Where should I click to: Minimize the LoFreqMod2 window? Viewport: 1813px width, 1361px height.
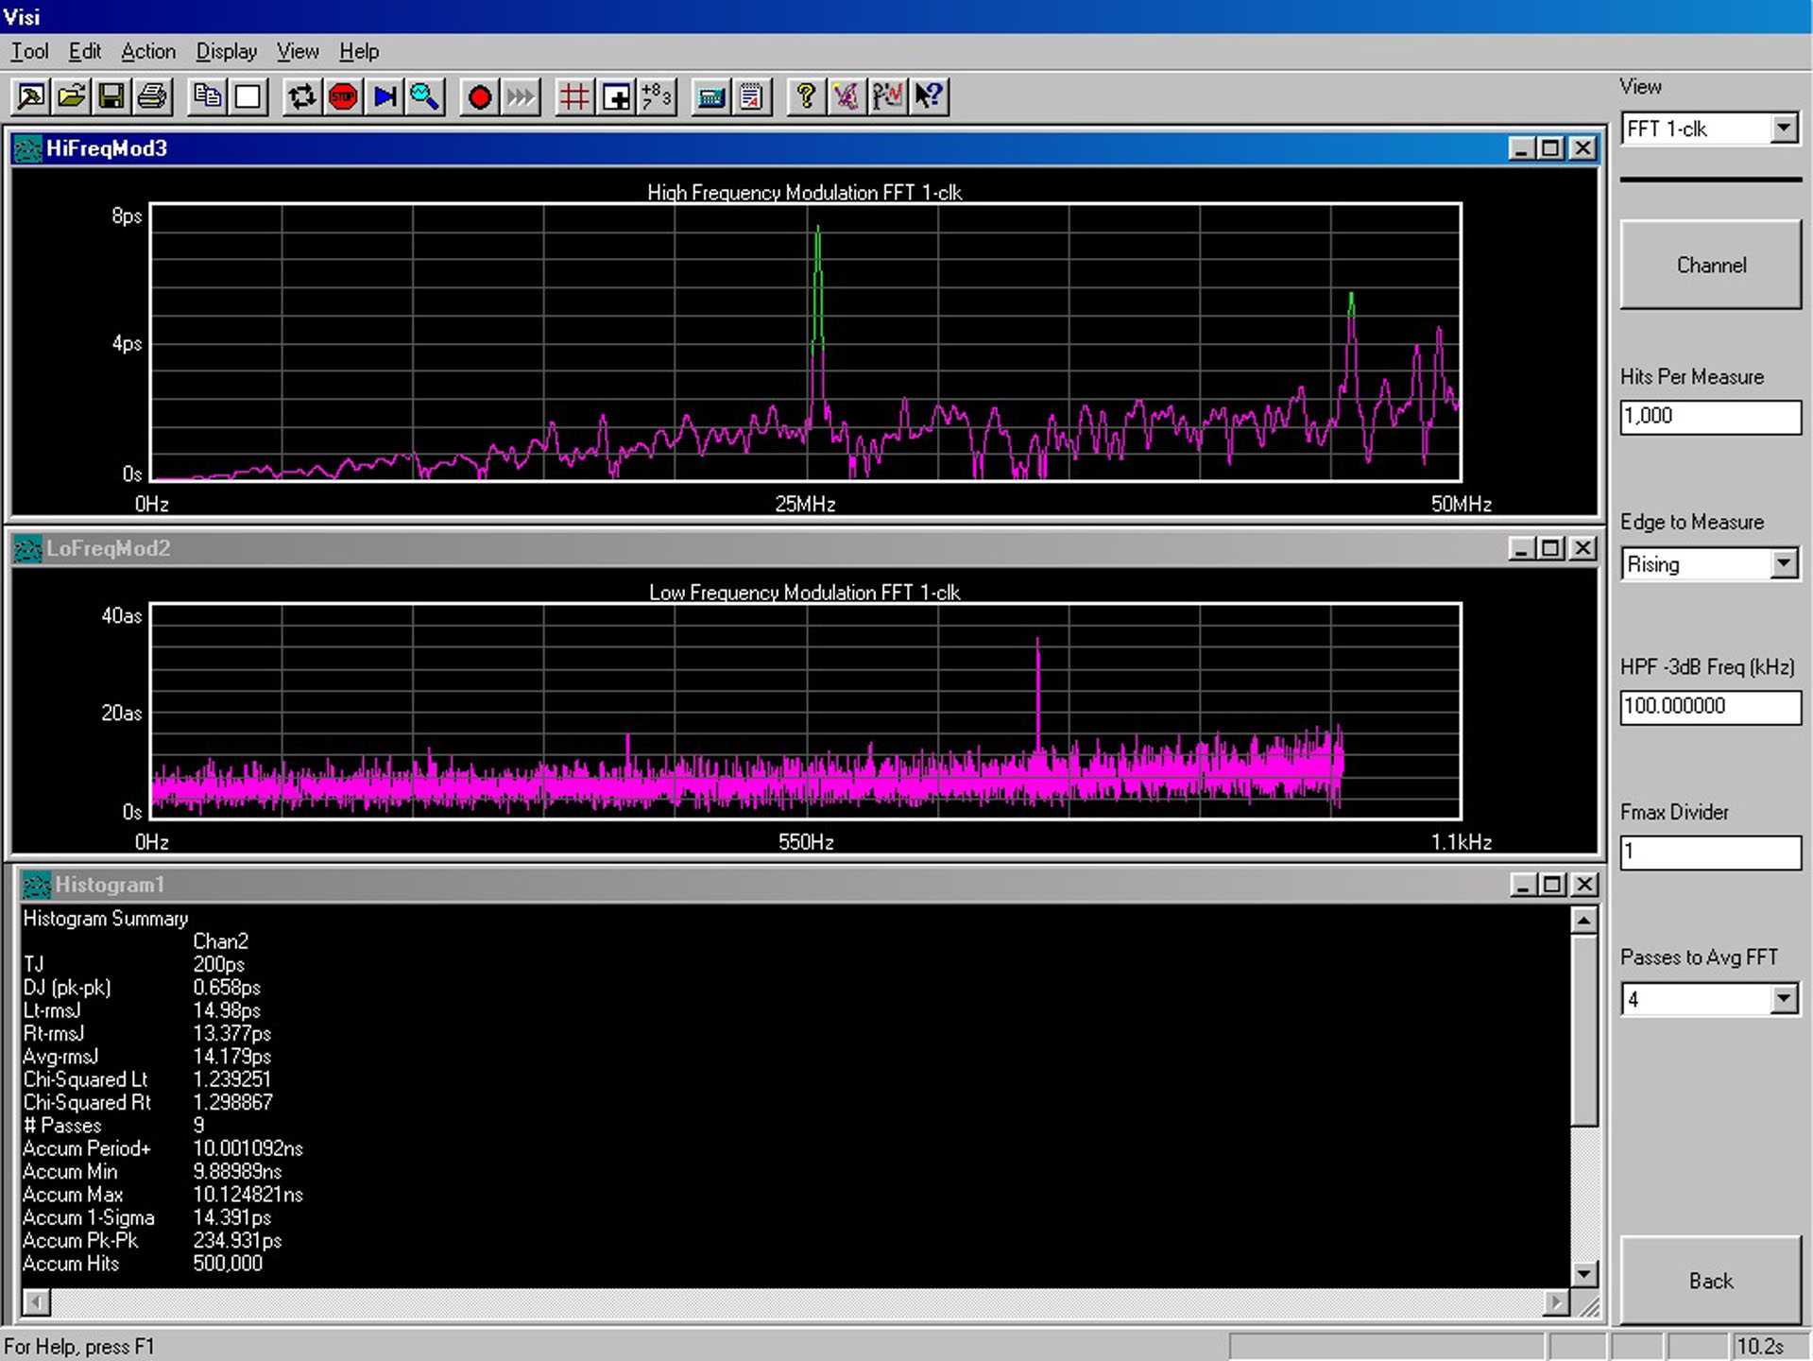tap(1521, 548)
